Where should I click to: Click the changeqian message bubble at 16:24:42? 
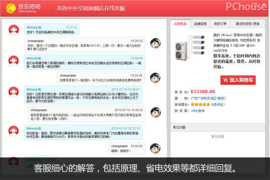(x=101, y=78)
